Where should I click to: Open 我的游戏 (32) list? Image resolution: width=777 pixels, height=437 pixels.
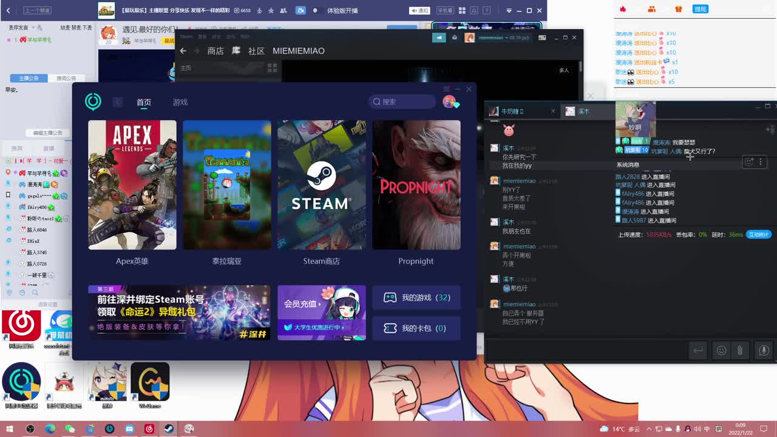click(416, 297)
